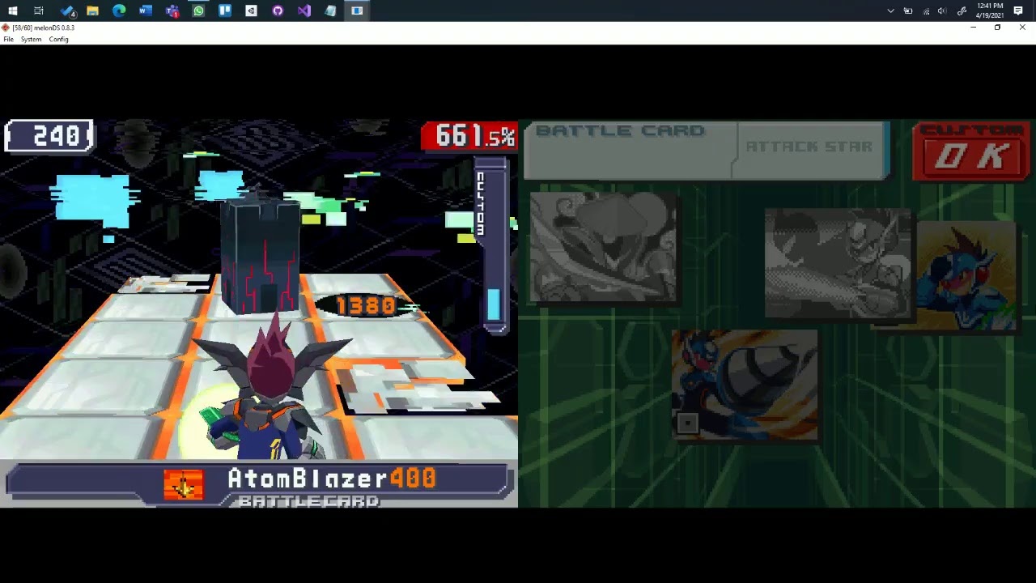This screenshot has height=583, width=1036.
Task: Click the player HP counter 240
Action: point(49,136)
